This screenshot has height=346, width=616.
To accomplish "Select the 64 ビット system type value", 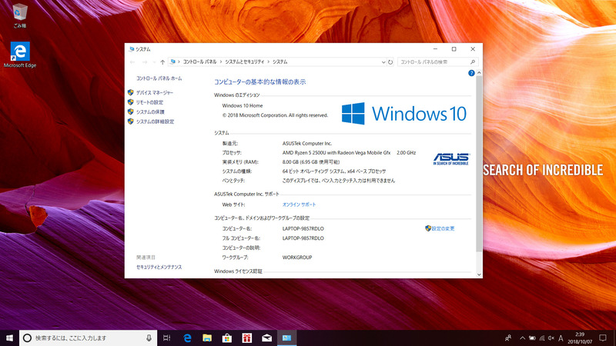I will tap(334, 171).
